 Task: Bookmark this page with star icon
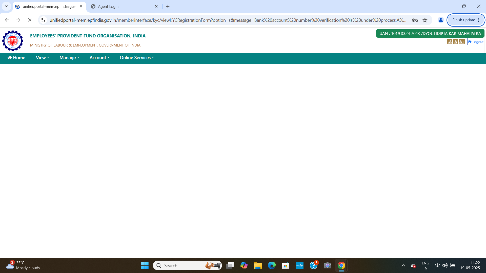pos(425,20)
